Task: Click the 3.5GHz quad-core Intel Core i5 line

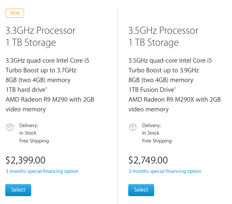Action: click(x=170, y=60)
